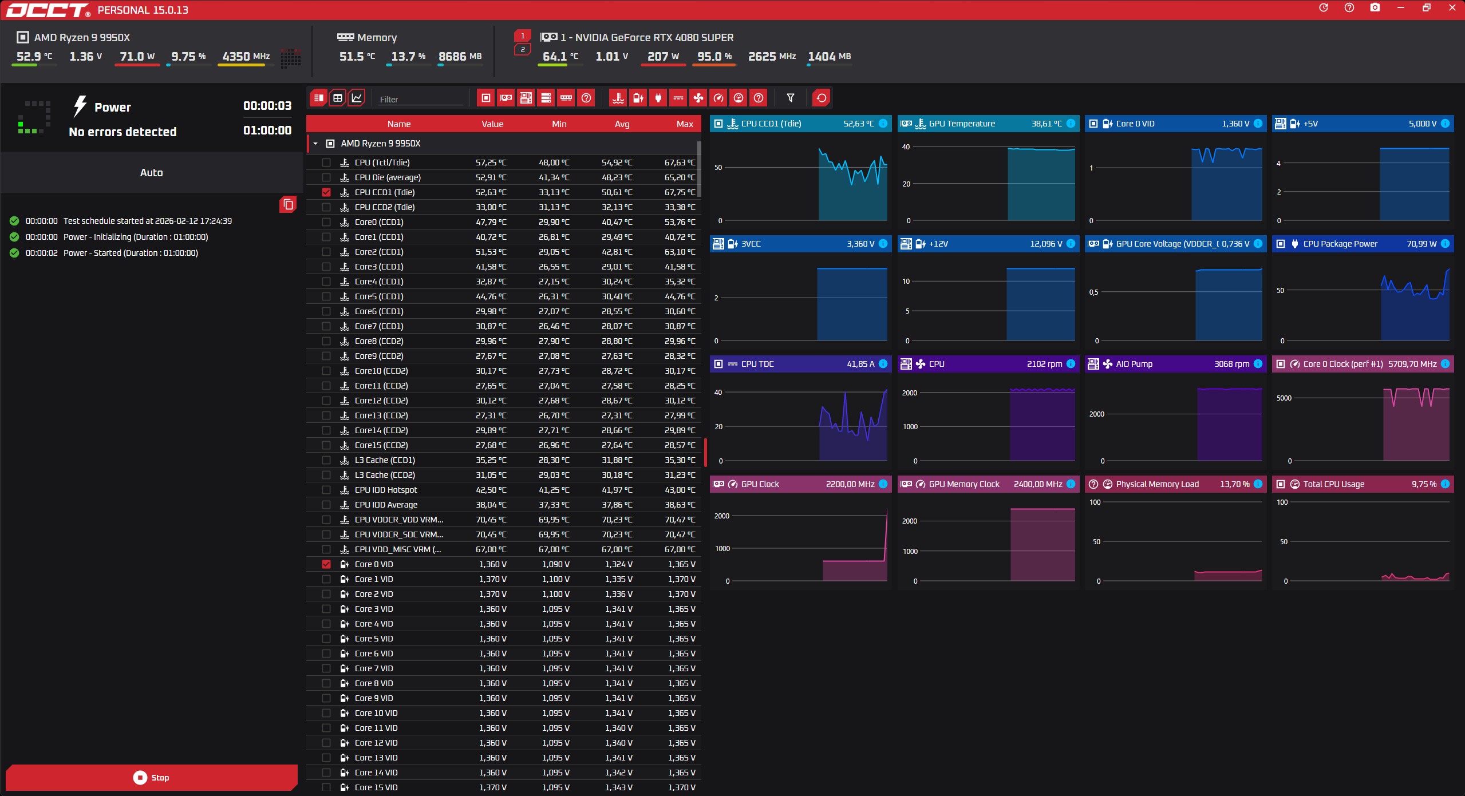Copy the test log to clipboard

pos(288,204)
